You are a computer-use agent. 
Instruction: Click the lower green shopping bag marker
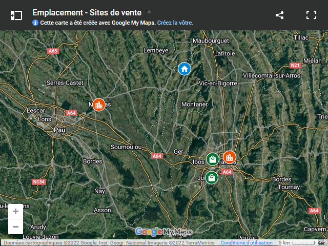(211, 178)
